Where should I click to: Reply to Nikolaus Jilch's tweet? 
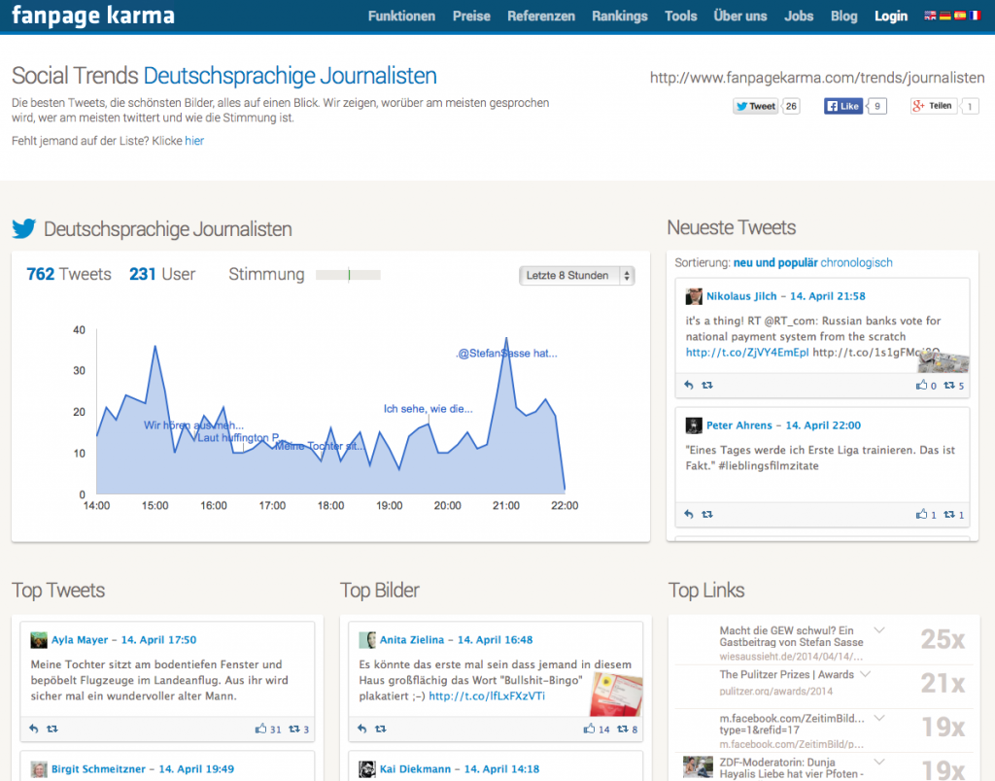click(x=689, y=385)
